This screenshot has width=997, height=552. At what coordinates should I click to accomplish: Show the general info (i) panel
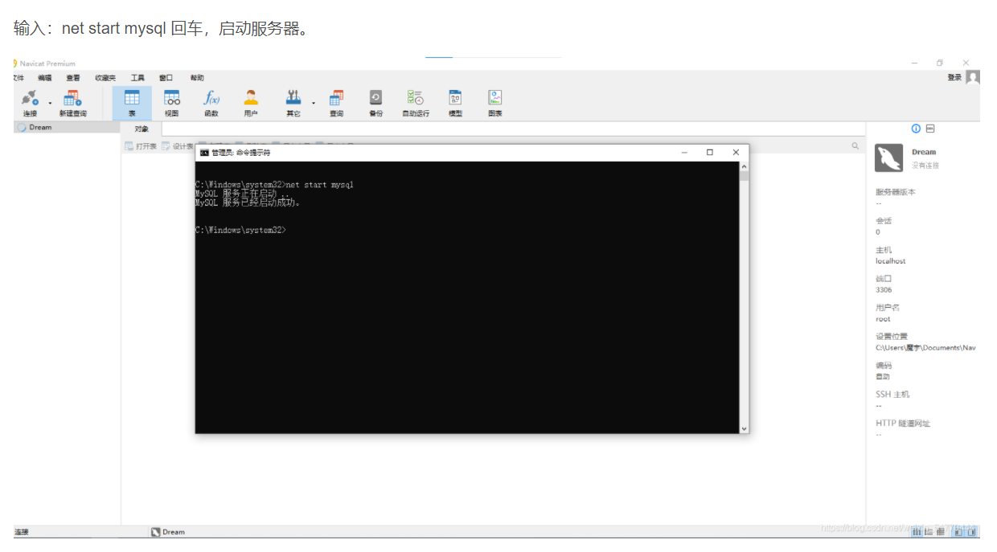pyautogui.click(x=916, y=129)
